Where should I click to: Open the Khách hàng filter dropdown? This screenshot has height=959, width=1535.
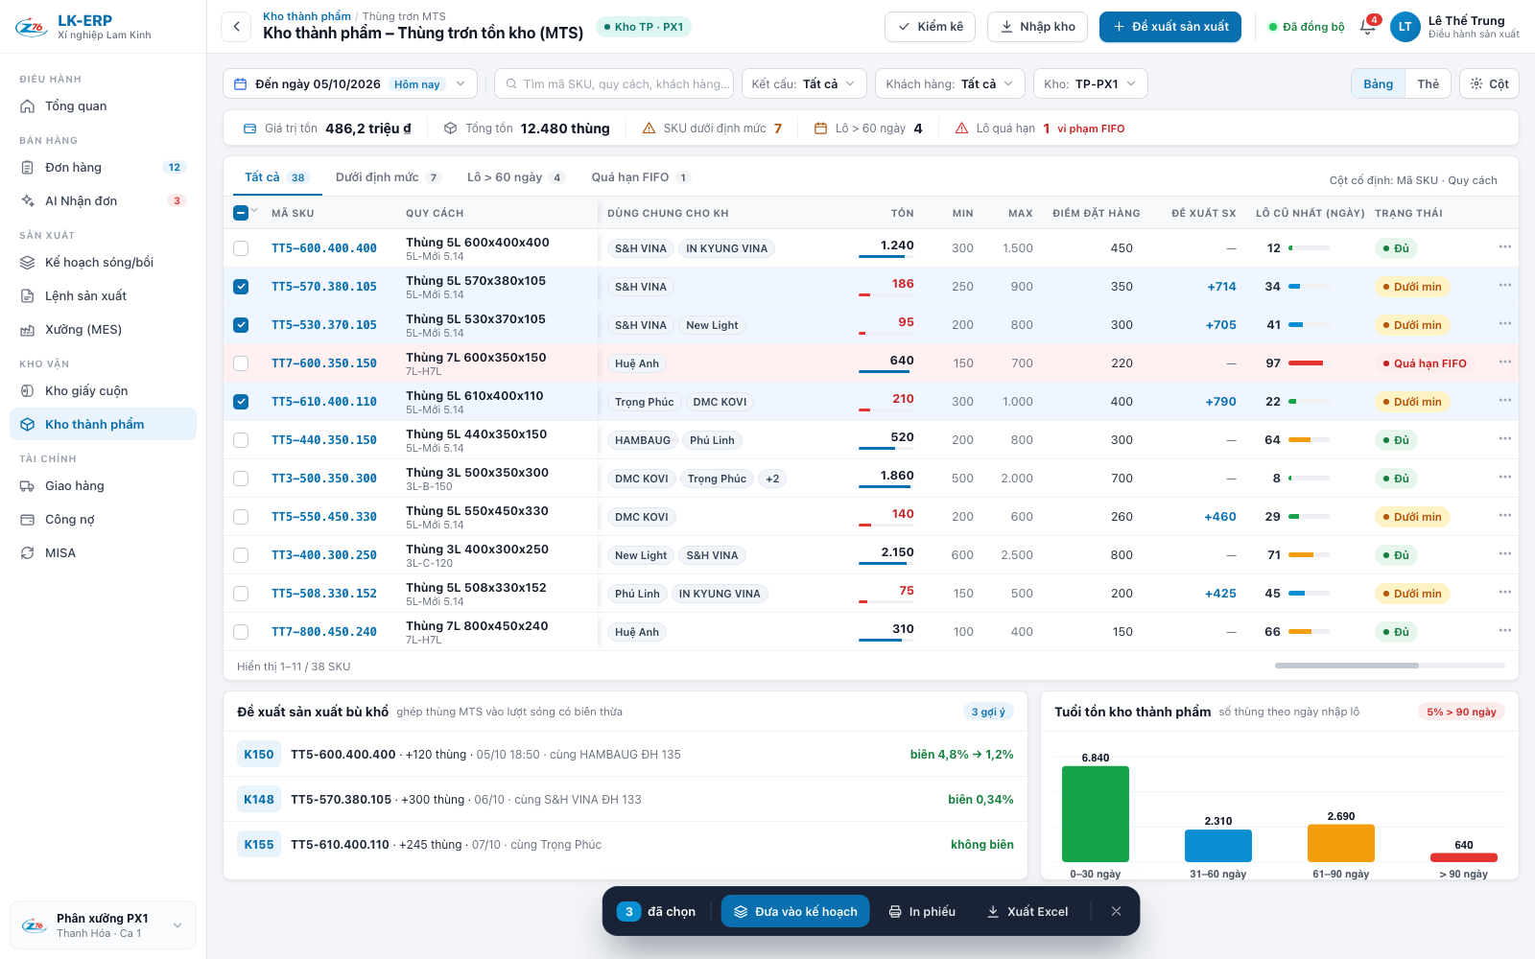pos(950,83)
